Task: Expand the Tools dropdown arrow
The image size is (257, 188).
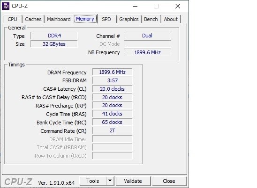Action: coord(110,181)
